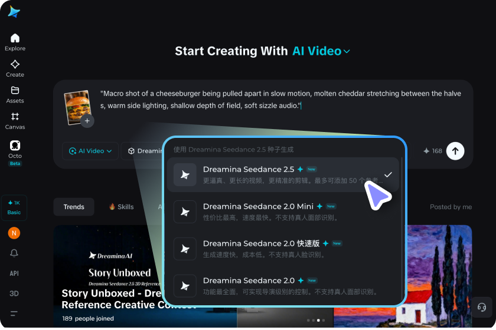This screenshot has width=496, height=330.
Task: Open the Explore home page
Action: (15, 42)
